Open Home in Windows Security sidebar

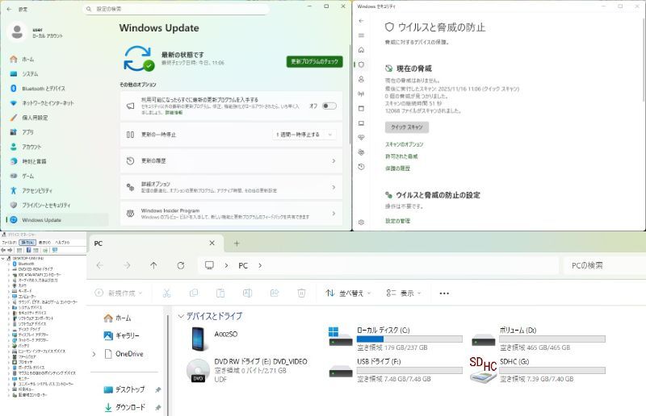361,50
